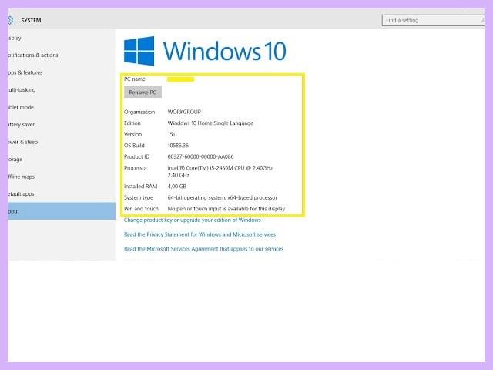Click the Windows 10 logo
This screenshot has width=493, height=370.
pos(205,51)
